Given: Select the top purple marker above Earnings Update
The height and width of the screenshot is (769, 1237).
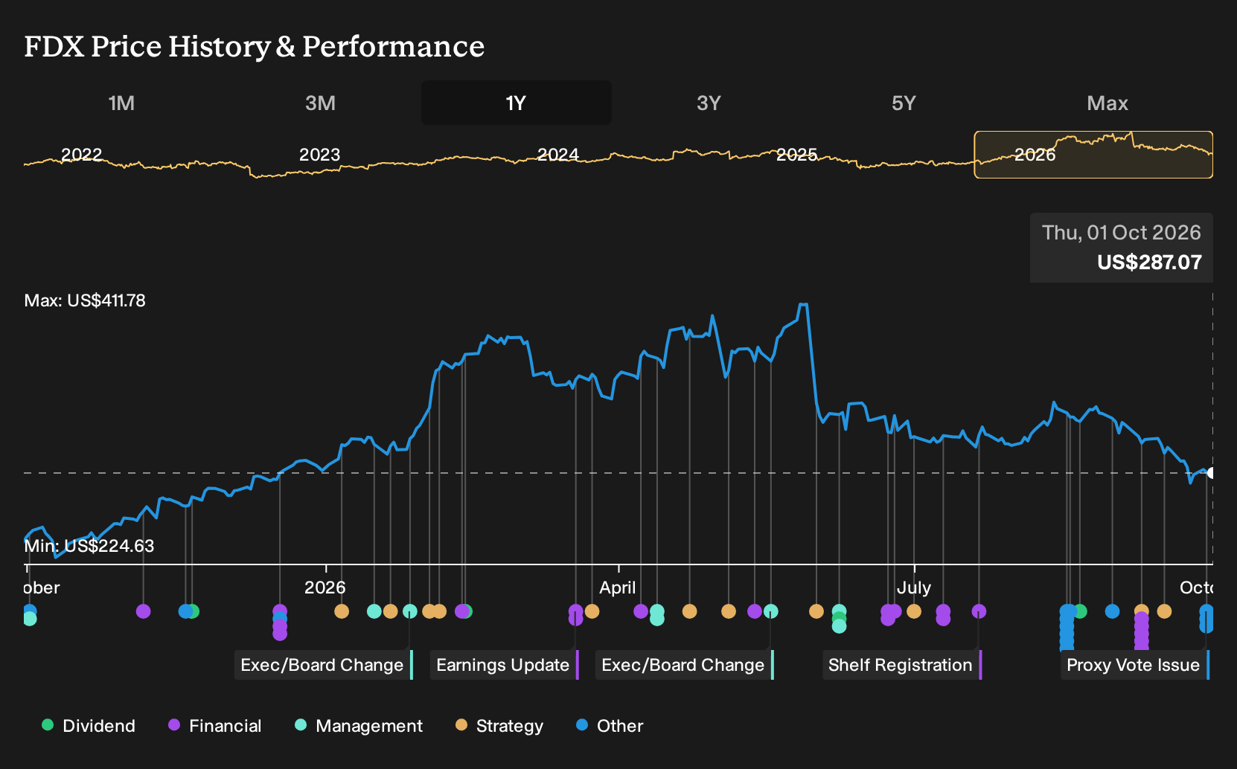Looking at the screenshot, I should [x=576, y=611].
